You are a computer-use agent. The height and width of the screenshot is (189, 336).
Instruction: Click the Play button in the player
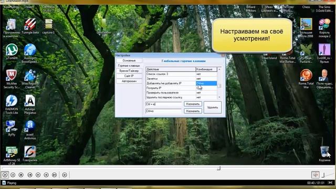pyautogui.click(x=5, y=175)
